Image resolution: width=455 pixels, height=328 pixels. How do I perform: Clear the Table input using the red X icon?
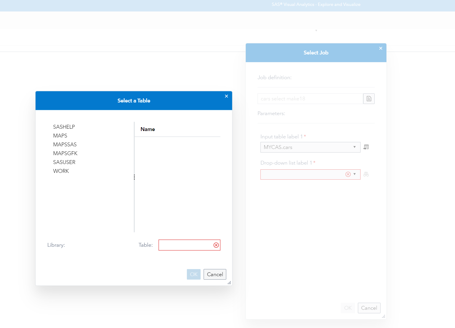pyautogui.click(x=216, y=245)
